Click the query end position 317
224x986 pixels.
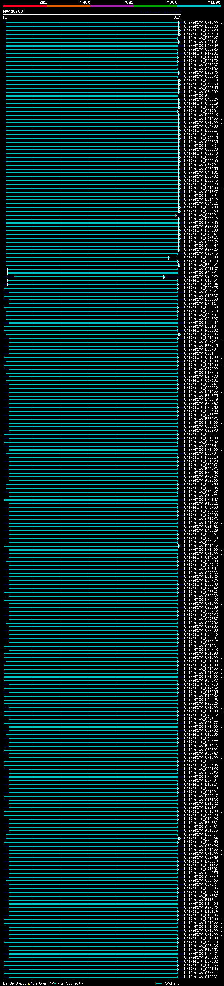(x=176, y=17)
